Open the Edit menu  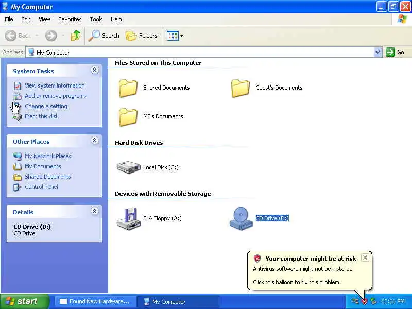(x=26, y=19)
